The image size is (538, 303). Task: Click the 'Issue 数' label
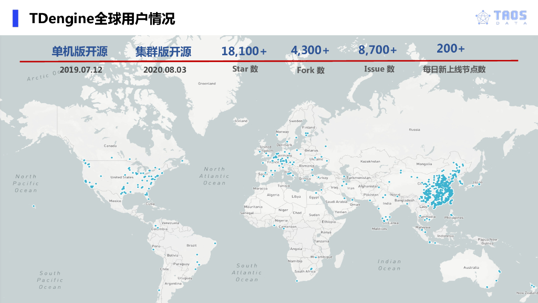click(379, 69)
